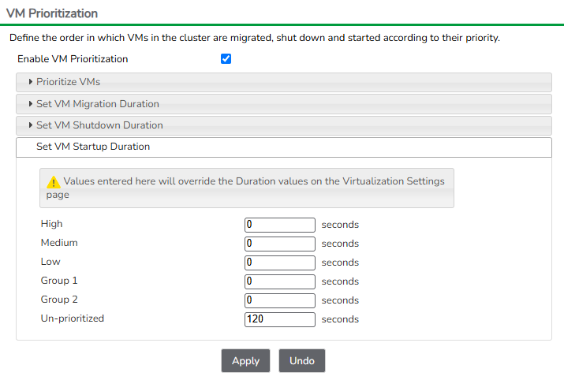Expand Set VM Migration Duration section
The width and height of the screenshot is (564, 380).
coord(284,104)
